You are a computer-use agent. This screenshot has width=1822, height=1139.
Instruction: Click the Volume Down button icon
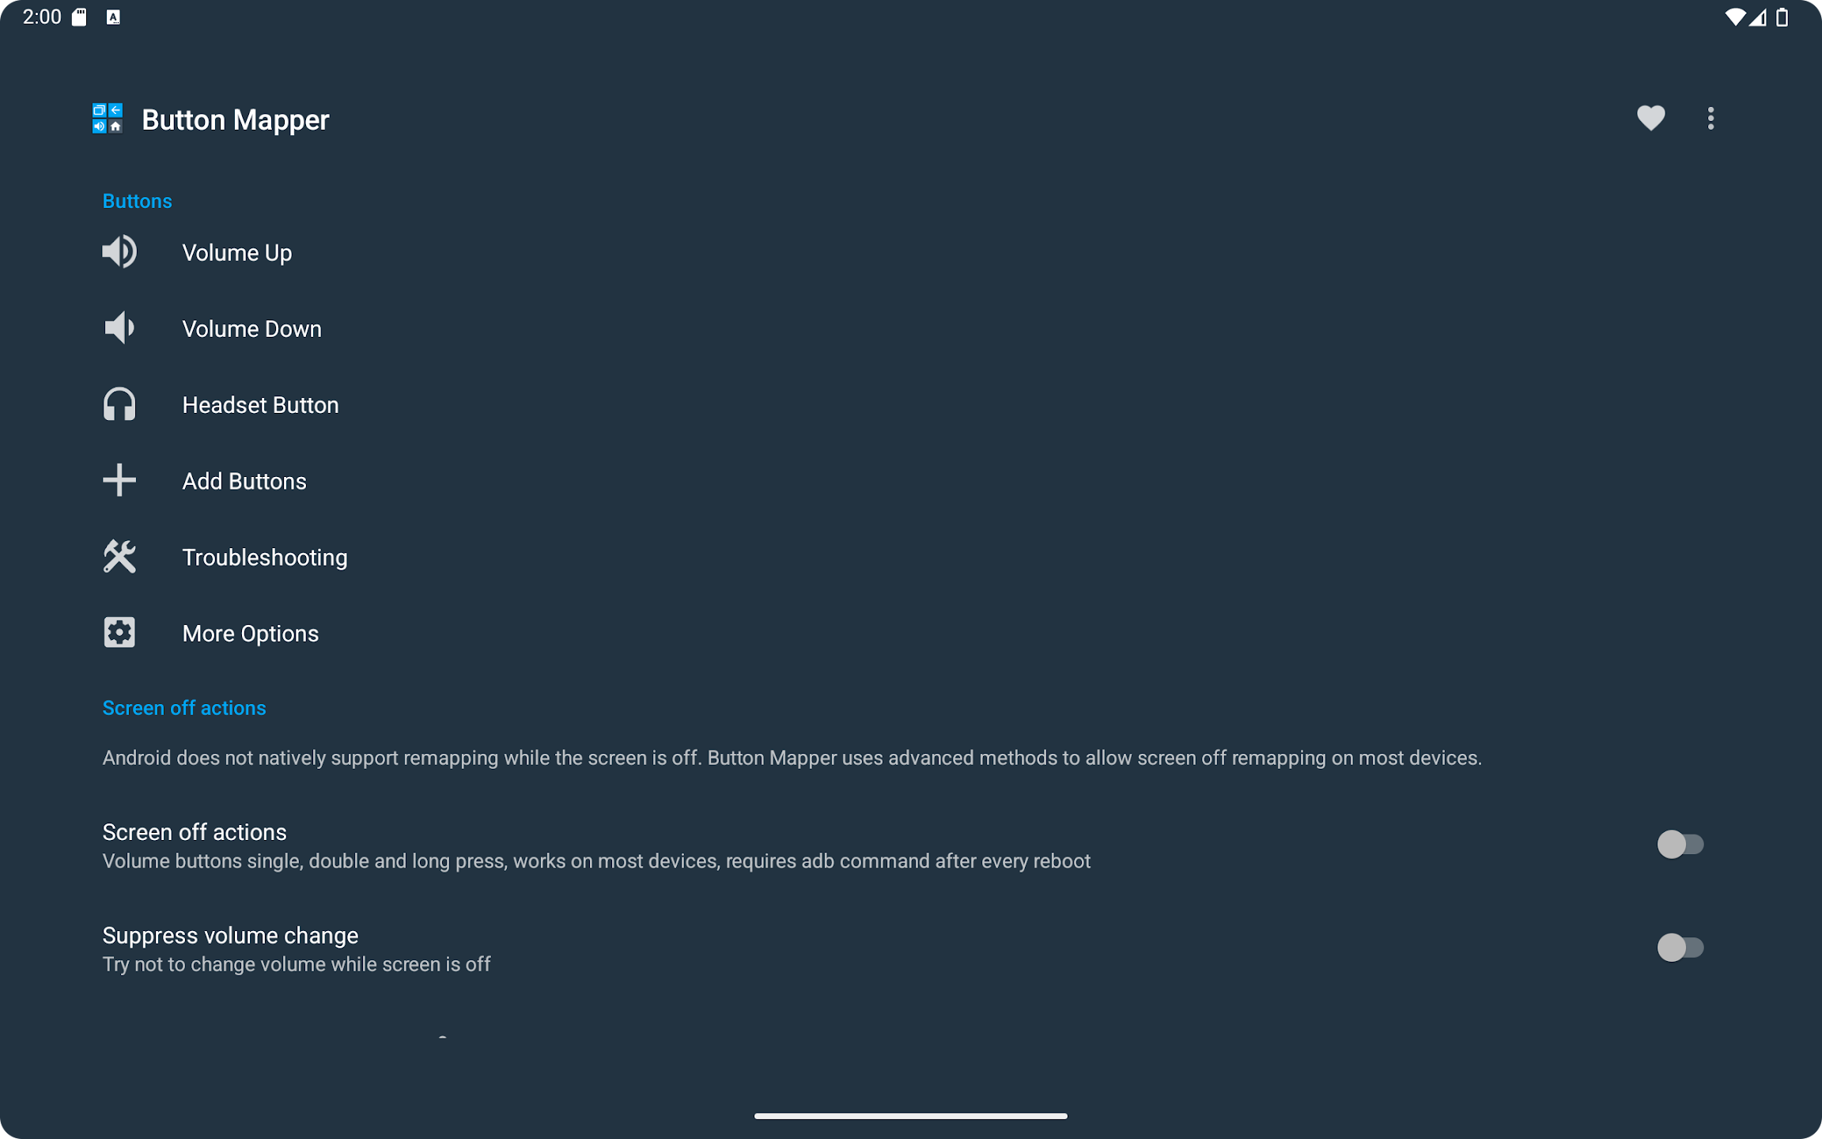pos(119,328)
